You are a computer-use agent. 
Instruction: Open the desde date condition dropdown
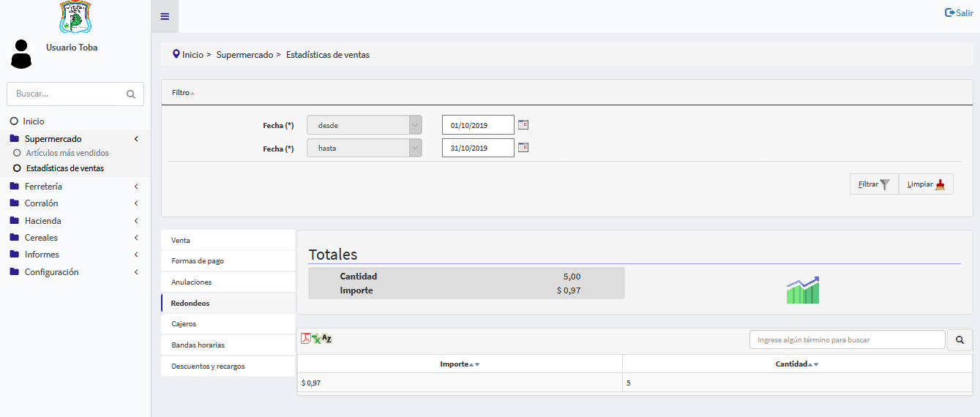tap(364, 125)
